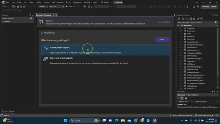220x124 pixels.
Task: Click Solution Explorer Show All Files icon
Action: pos(194,19)
